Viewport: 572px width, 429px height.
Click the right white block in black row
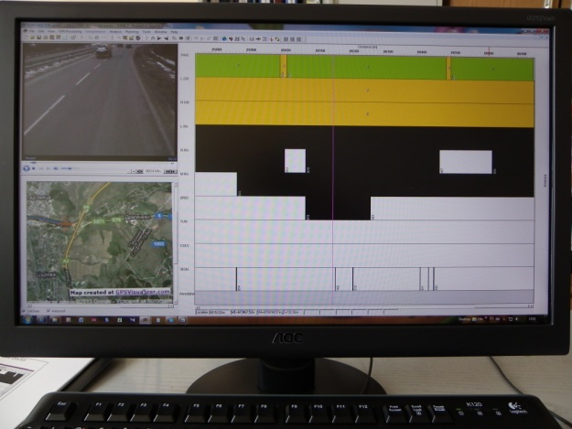click(465, 162)
